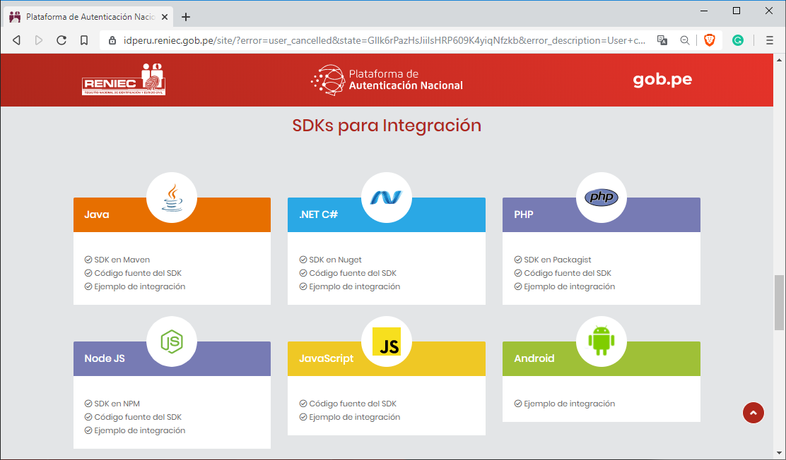Open the translate page icon
The image size is (786, 460).
662,40
